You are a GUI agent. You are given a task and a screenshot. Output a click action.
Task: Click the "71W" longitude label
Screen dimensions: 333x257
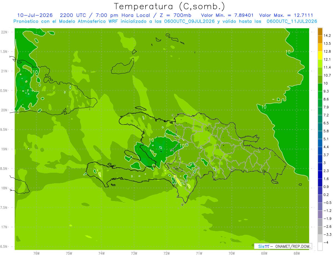(x=199, y=253)
